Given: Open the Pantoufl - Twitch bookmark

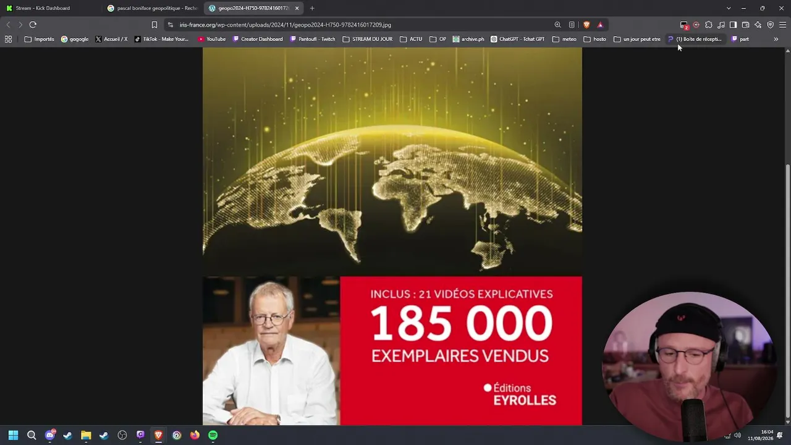Looking at the screenshot, I should click(x=312, y=39).
